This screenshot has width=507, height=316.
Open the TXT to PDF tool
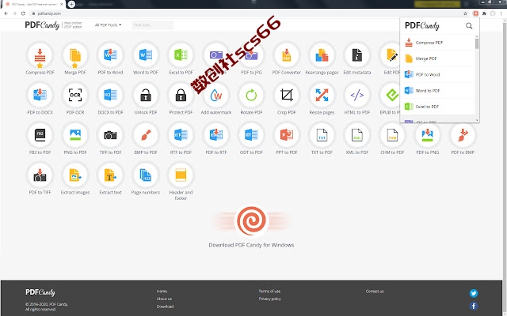point(322,139)
